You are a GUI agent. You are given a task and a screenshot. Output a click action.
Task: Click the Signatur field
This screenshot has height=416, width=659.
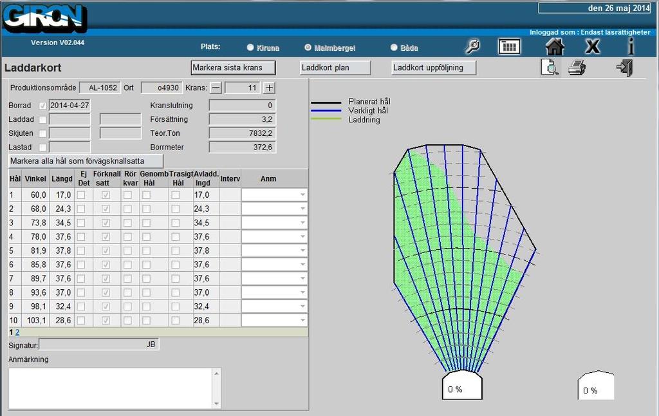coord(98,345)
